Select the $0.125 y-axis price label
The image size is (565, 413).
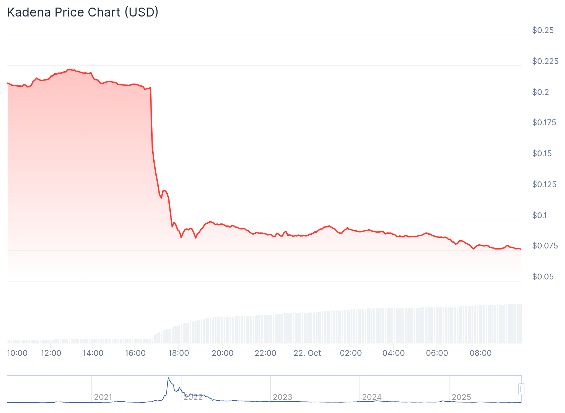(544, 184)
